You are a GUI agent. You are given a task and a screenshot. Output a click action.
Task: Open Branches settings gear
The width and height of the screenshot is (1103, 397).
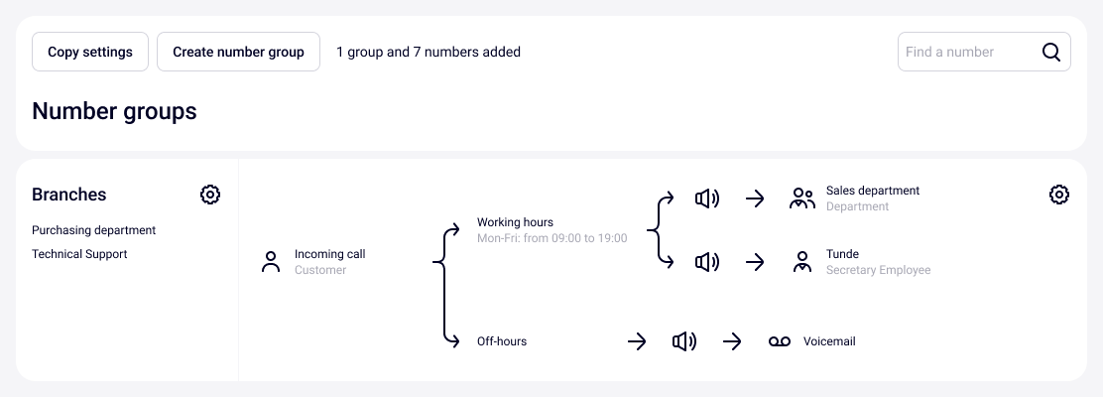coord(209,195)
